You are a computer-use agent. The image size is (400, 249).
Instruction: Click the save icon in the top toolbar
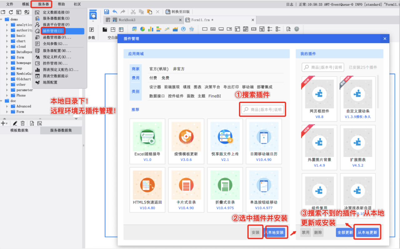(107, 12)
